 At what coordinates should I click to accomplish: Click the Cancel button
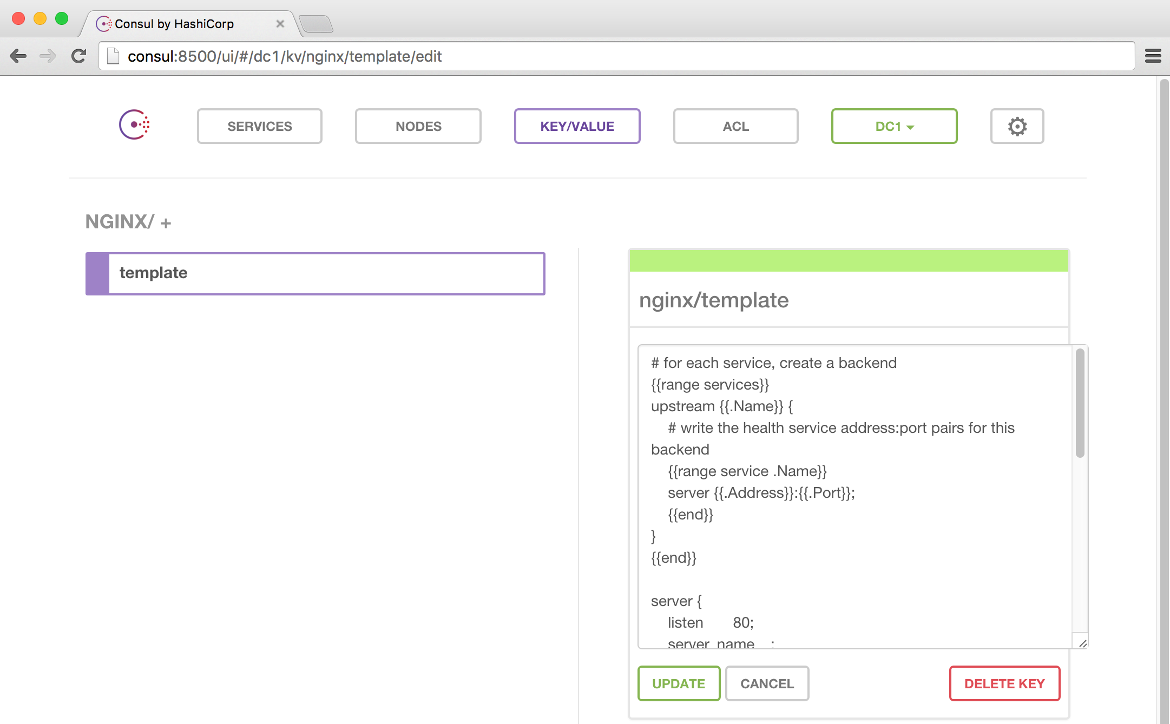tap(767, 683)
